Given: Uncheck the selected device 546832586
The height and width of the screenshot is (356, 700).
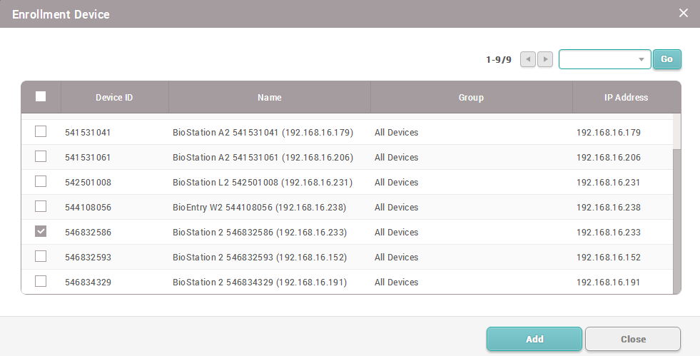Looking at the screenshot, I should 41,232.
